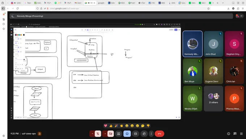Select Eugene Devv's participant tile
The width and height of the screenshot is (246, 139).
(213, 71)
